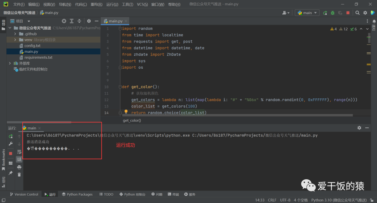This screenshot has height=203, width=377.
Task: Click Python 3.10 interpreter in status bar
Action: (339, 200)
